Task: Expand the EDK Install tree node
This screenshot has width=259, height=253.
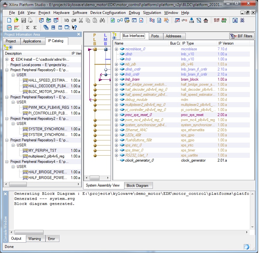Action: [x=7, y=59]
